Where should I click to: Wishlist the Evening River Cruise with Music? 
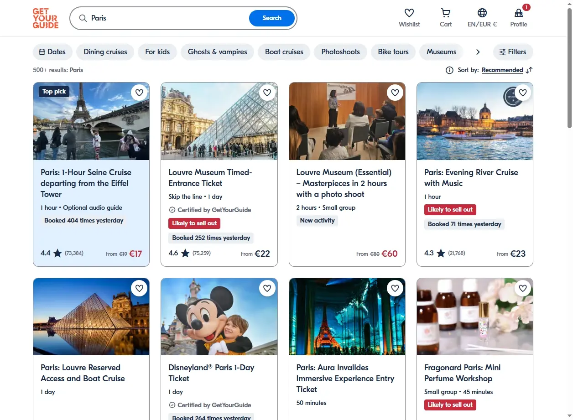tap(523, 93)
